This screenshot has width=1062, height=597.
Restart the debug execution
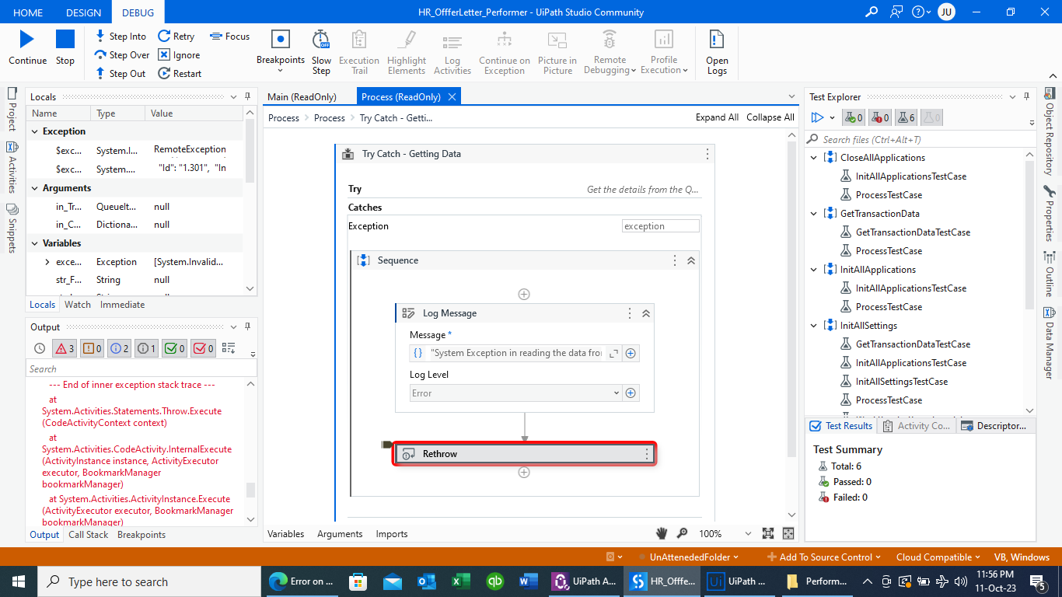[180, 74]
